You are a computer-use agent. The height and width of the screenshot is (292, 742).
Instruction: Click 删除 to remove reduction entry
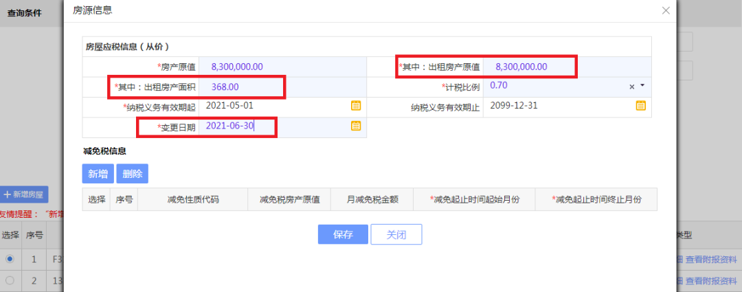(133, 174)
